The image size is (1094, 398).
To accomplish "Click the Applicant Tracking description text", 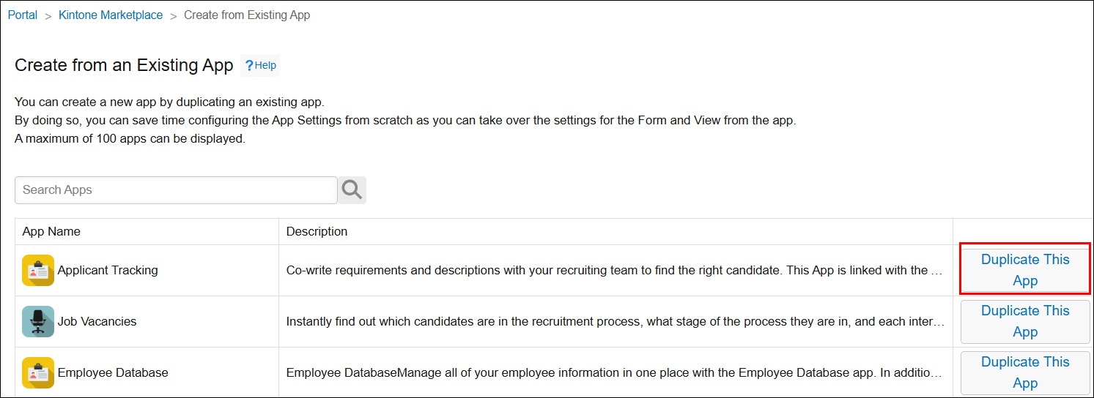I will [x=614, y=270].
